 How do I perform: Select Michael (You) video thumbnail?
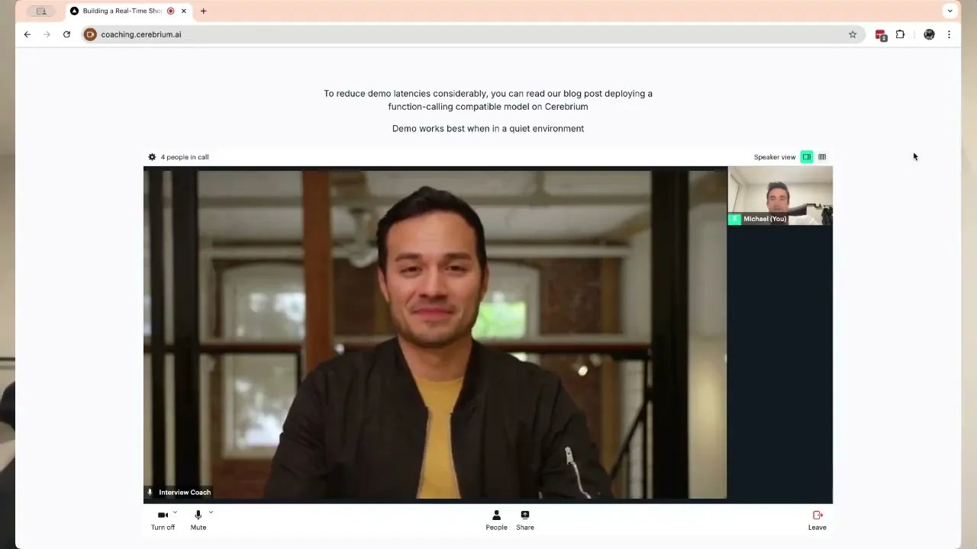[x=780, y=197]
